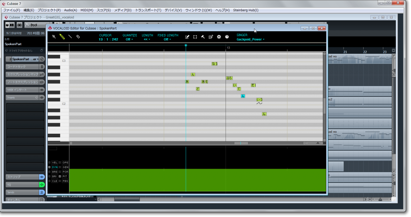This screenshot has height=217, width=411.
Task: Open the lyrics edit pencil-on-note icon
Action: [187, 37]
